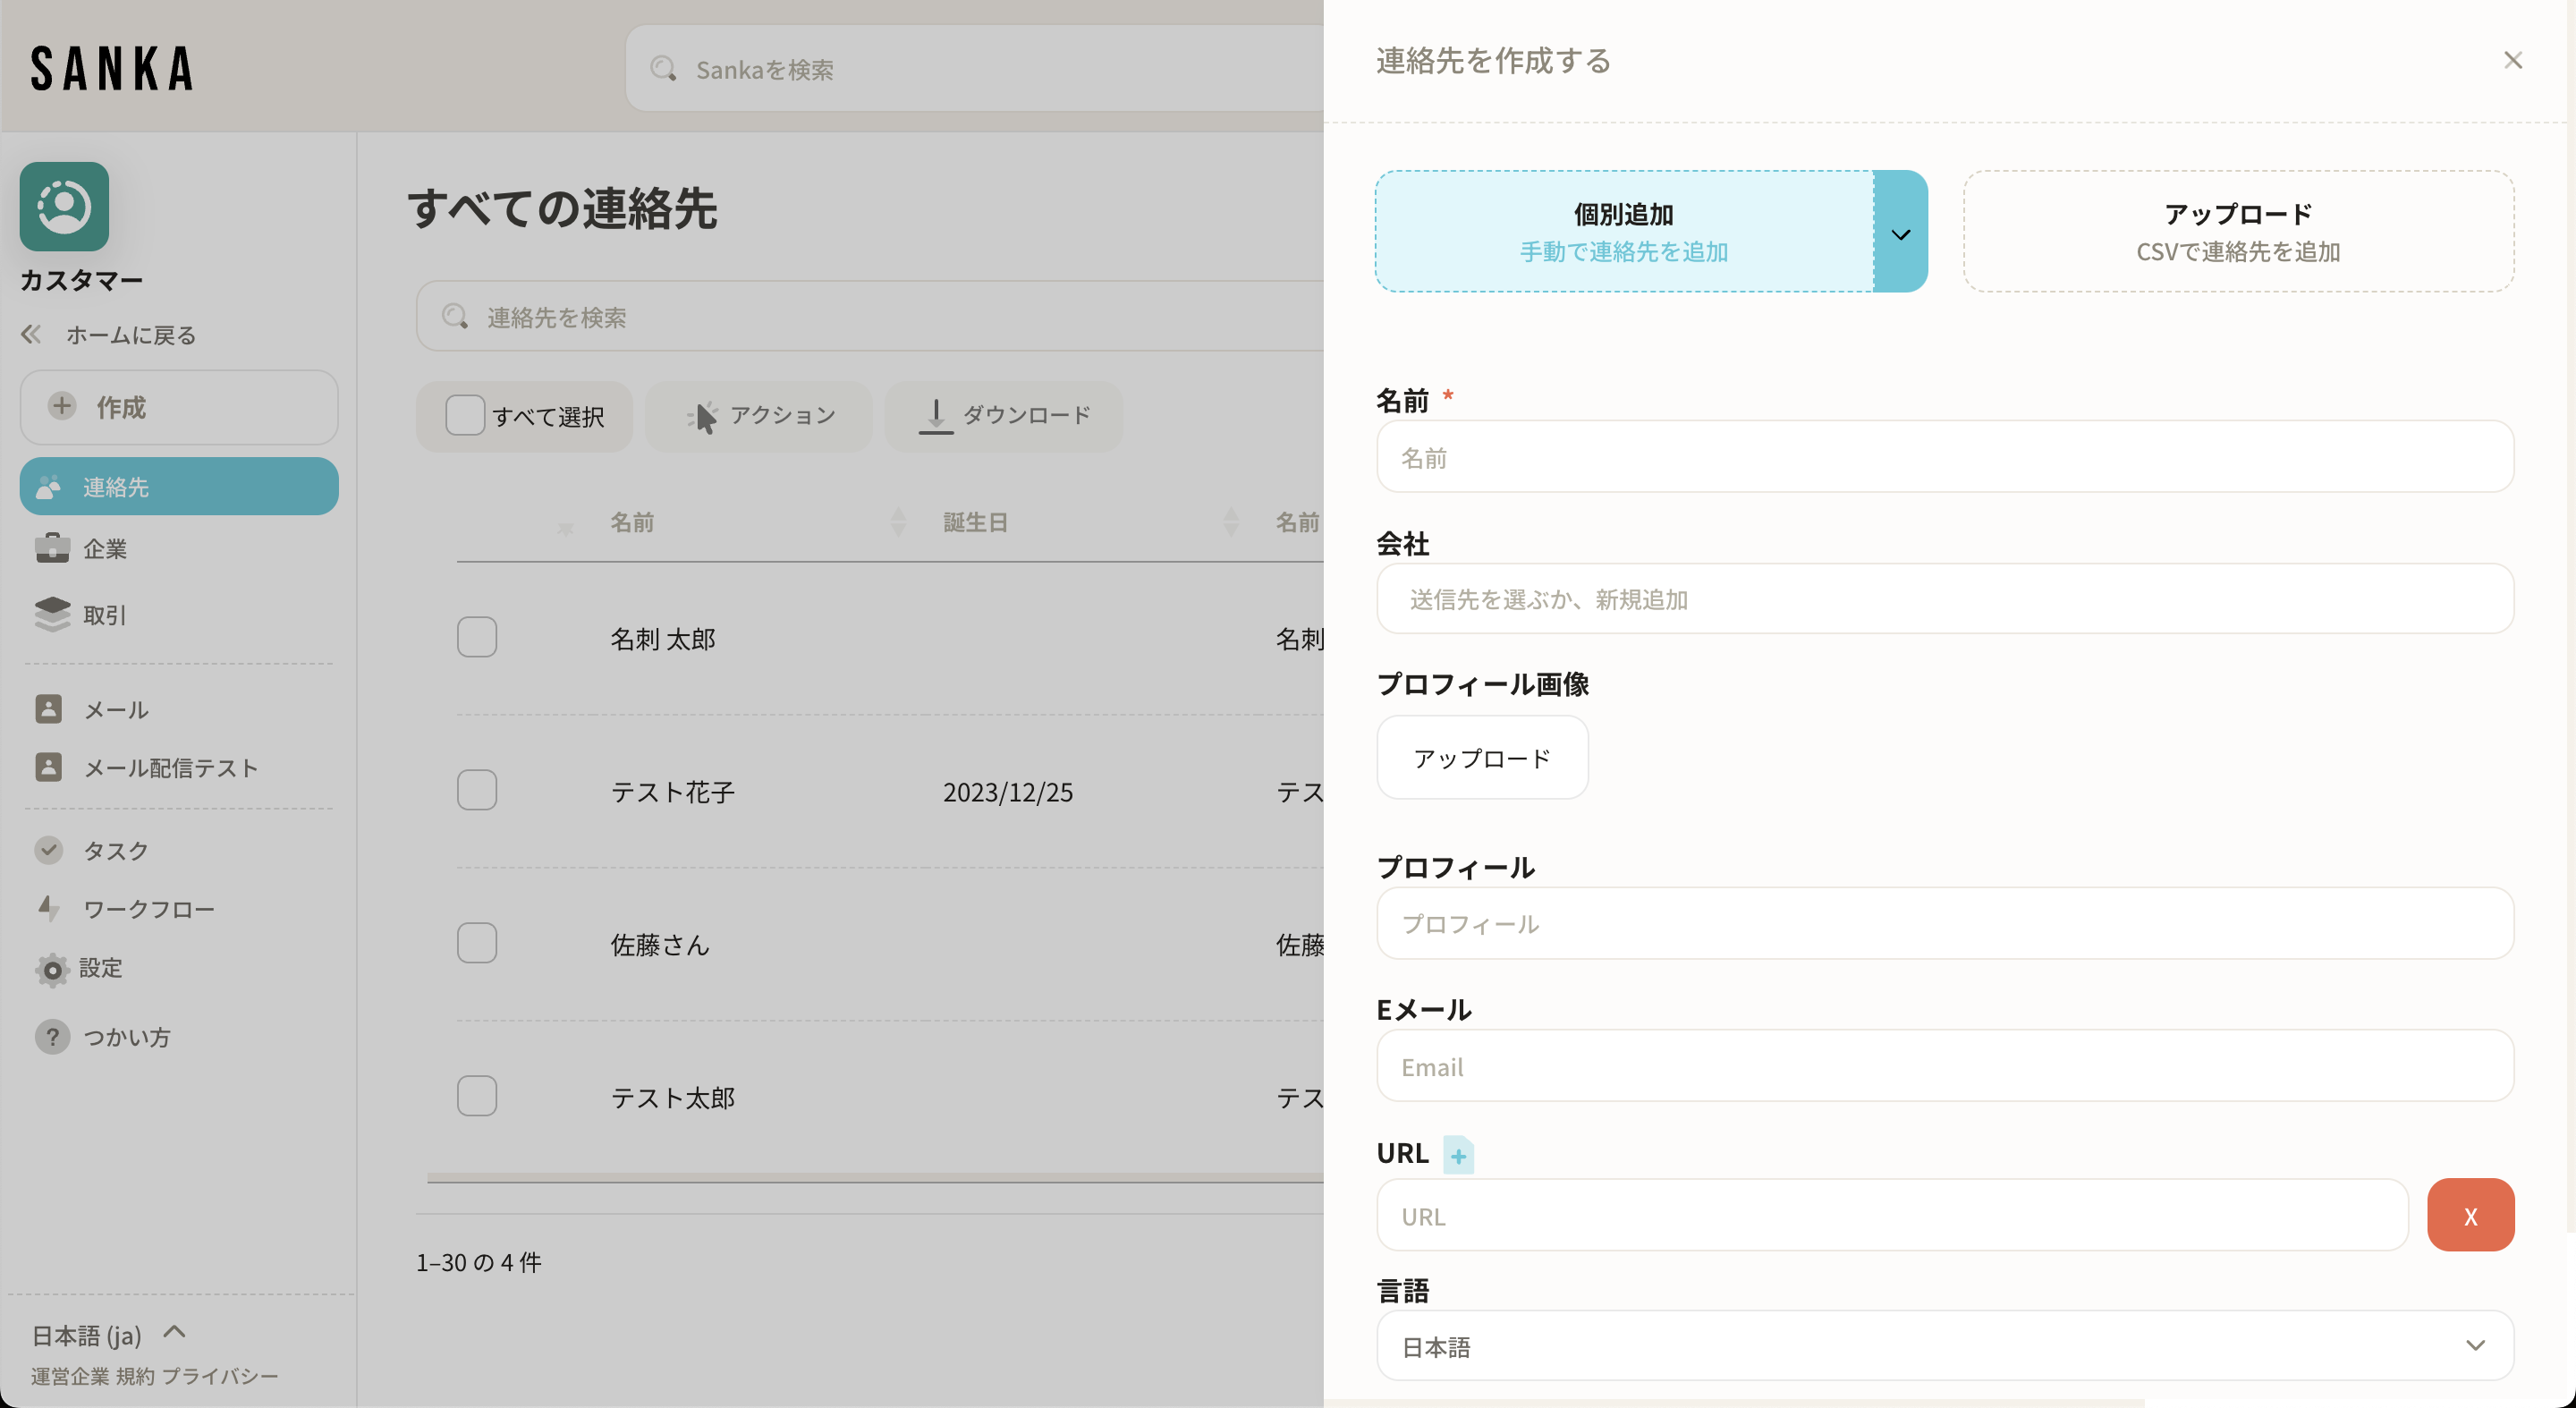
Task: Click the 名前 required input field
Action: [x=1944, y=458]
